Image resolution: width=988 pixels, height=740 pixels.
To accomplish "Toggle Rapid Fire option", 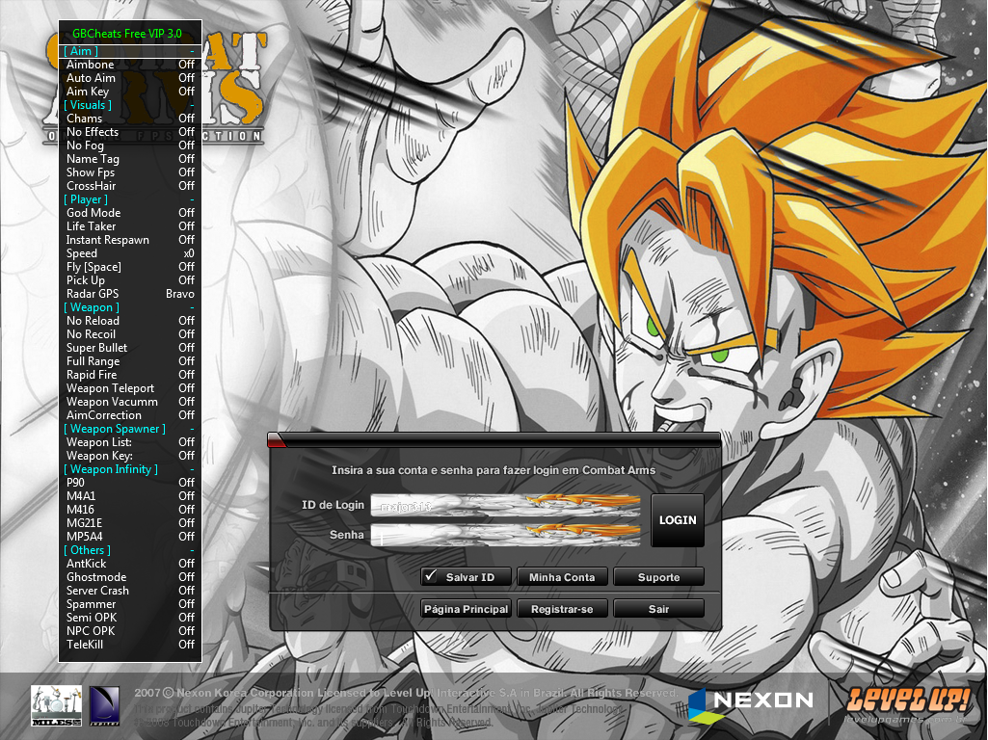I will point(130,375).
